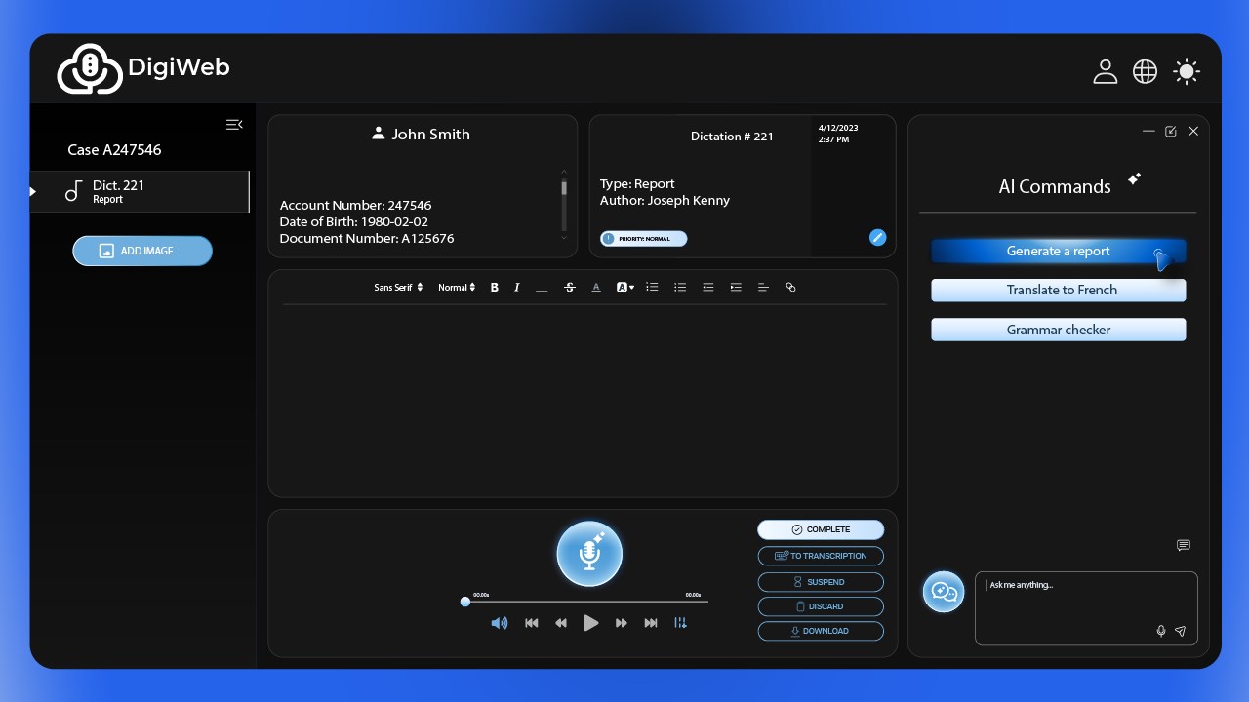The height and width of the screenshot is (702, 1249).
Task: Open the Sans Serif font dropdown
Action: click(x=399, y=288)
